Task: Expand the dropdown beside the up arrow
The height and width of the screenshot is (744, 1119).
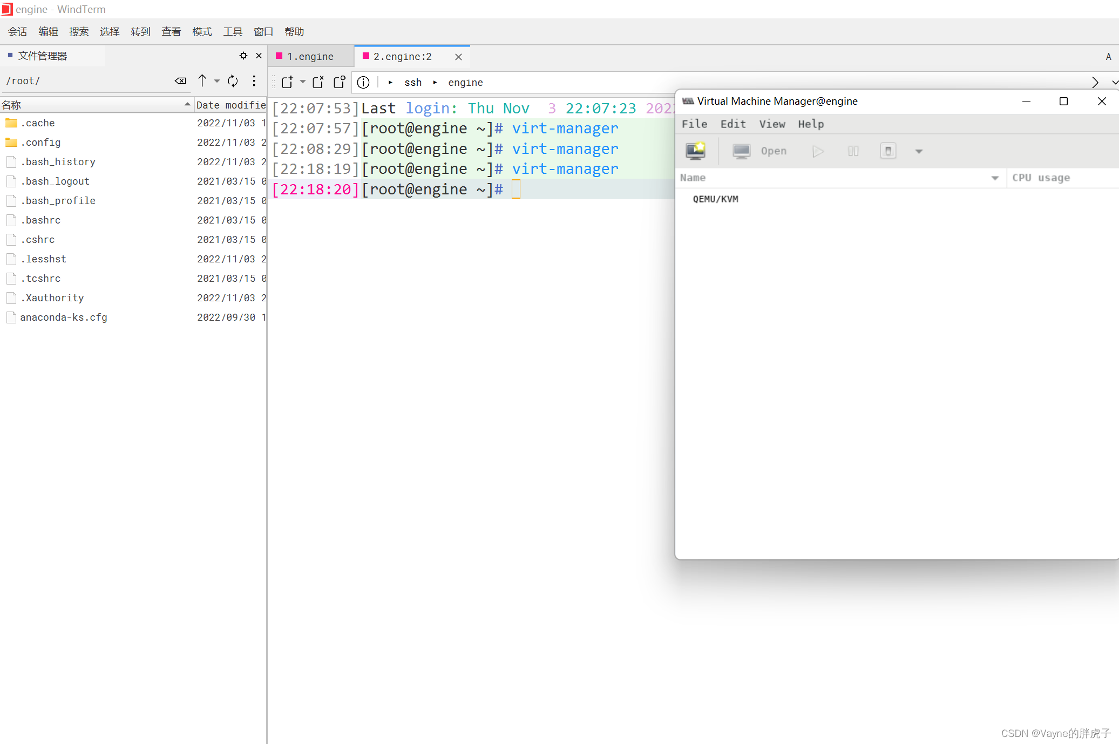Action: tap(216, 81)
